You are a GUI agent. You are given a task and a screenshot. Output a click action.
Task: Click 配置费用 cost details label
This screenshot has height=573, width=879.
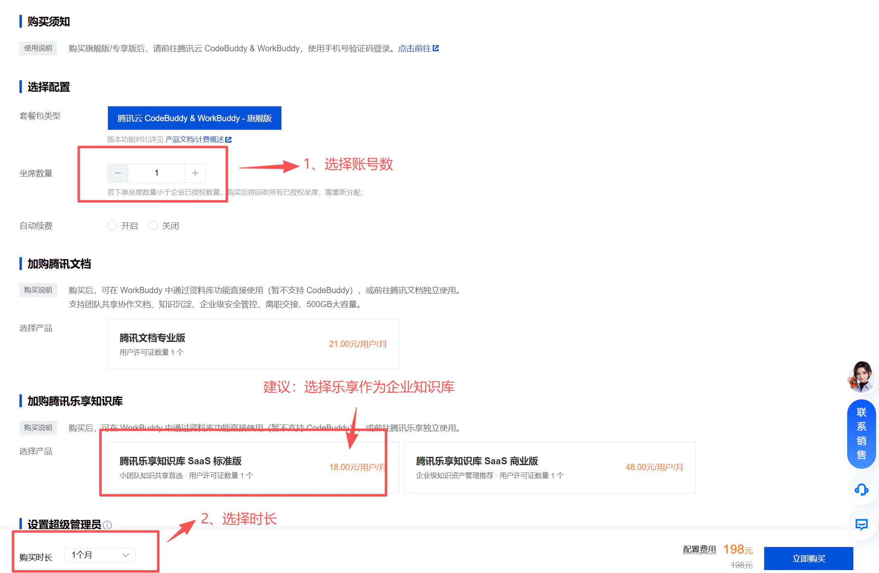point(699,549)
